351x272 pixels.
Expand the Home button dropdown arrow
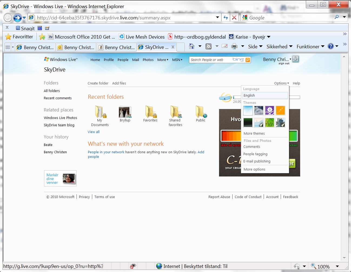click(x=200, y=46)
